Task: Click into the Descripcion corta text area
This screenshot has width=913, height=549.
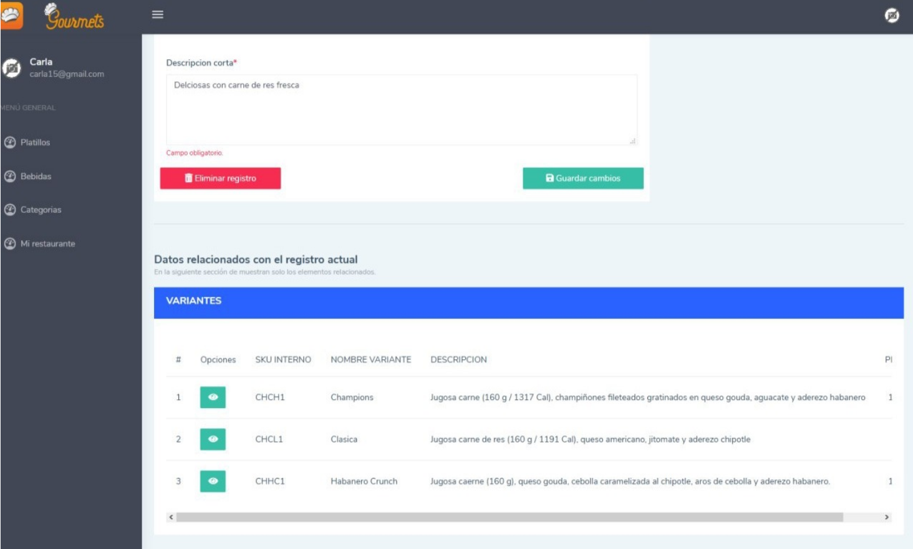Action: pos(401,110)
